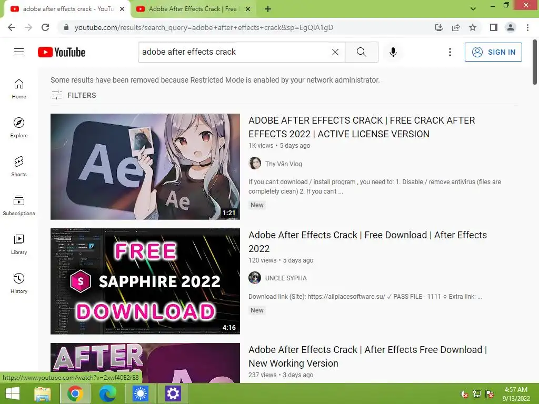Open the gear settings app in taskbar
This screenshot has width=539, height=404.
pyautogui.click(x=173, y=393)
